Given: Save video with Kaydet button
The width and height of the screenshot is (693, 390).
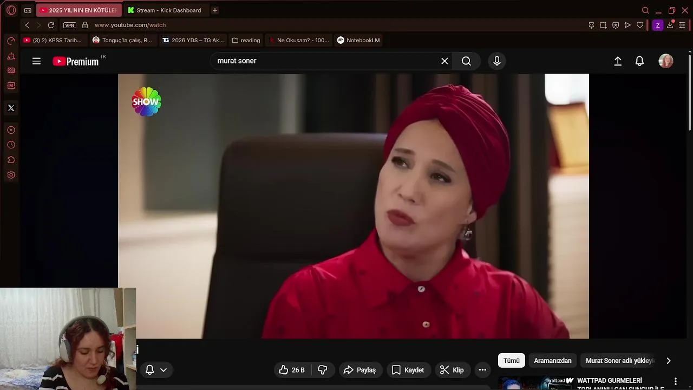Looking at the screenshot, I should coord(408,370).
